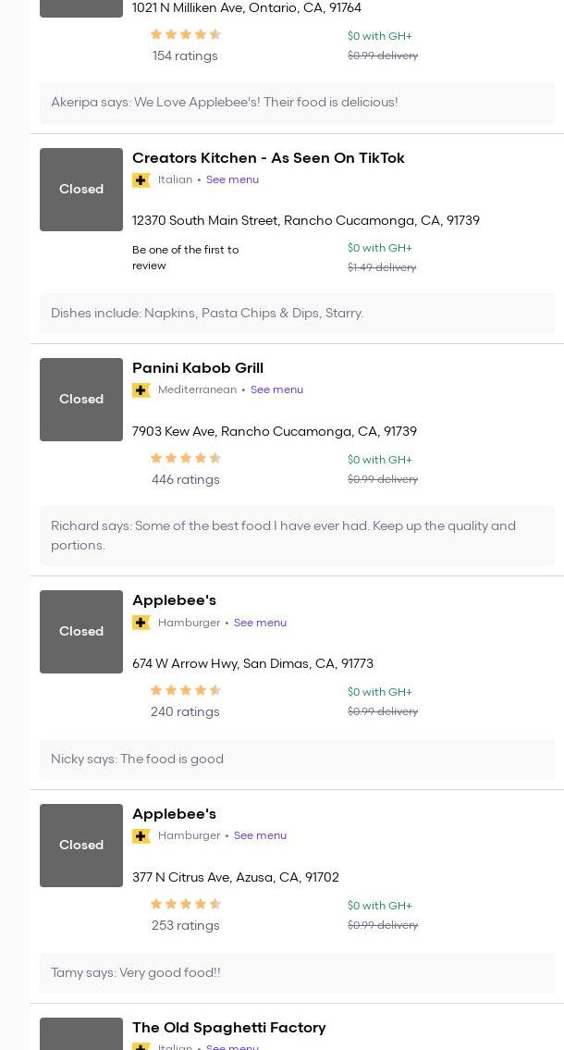Viewport: 564px width, 1050px height.
Task: Open The Old Spaghetti Factory listing
Action: pyautogui.click(x=229, y=1028)
